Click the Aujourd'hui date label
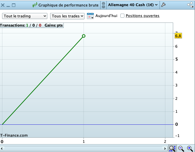 pyautogui.click(x=106, y=16)
